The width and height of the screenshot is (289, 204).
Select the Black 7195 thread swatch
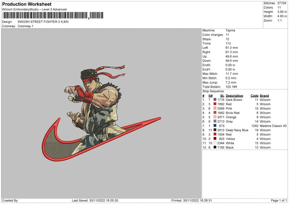point(215,147)
